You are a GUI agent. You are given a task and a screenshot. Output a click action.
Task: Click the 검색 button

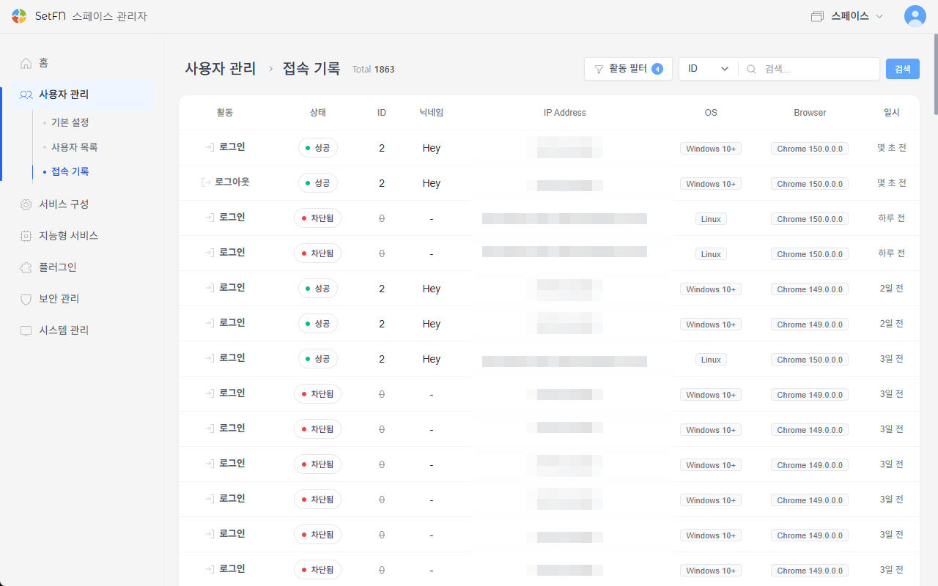point(903,69)
